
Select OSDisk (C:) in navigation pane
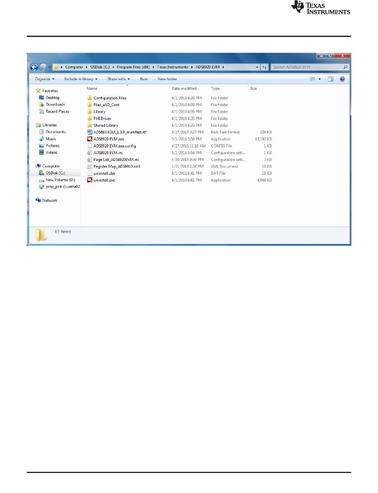coord(55,173)
